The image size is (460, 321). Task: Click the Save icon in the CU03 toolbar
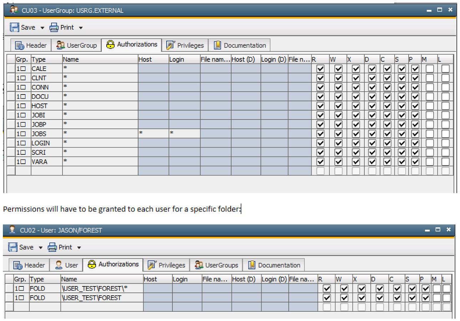tap(14, 27)
